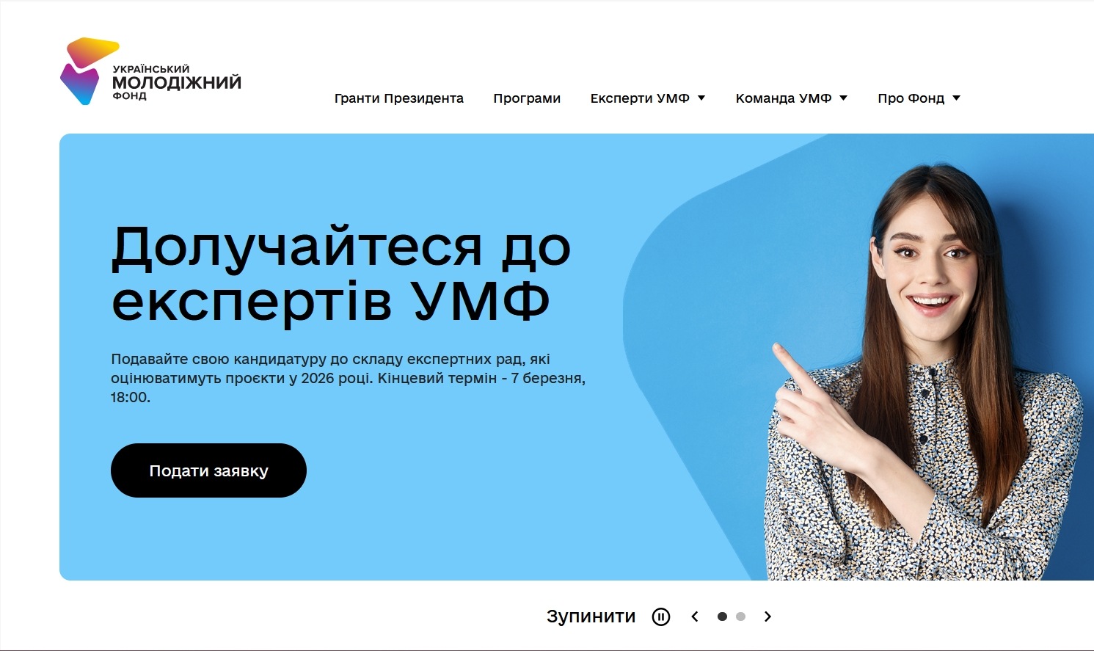Go to the Програми menu item

tap(527, 98)
